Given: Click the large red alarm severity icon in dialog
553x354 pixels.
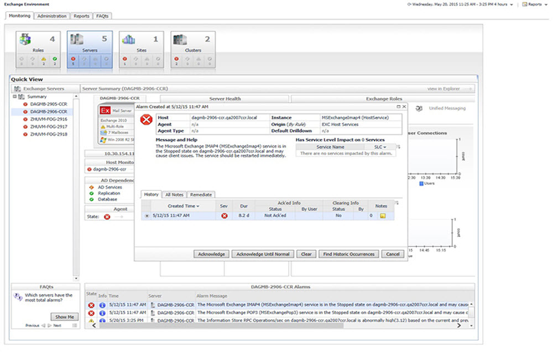Looking at the screenshot, I should tap(146, 119).
